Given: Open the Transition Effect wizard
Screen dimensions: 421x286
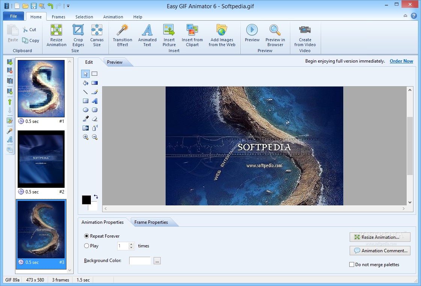Looking at the screenshot, I should coord(122,34).
